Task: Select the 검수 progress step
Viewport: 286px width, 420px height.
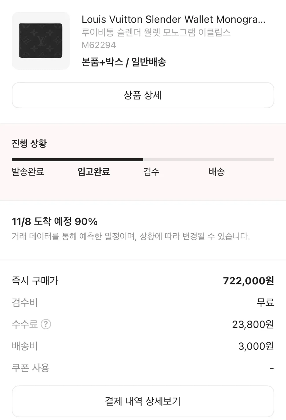Action: tap(151, 171)
